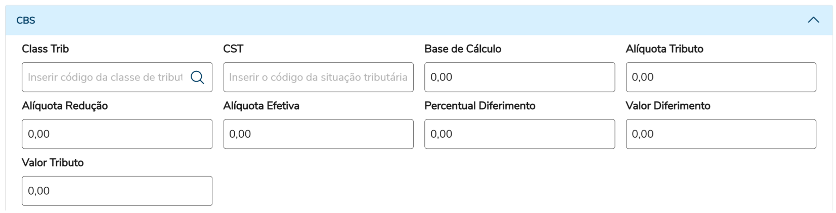The width and height of the screenshot is (836, 213).
Task: Click the CBS section header title
Action: (x=26, y=20)
